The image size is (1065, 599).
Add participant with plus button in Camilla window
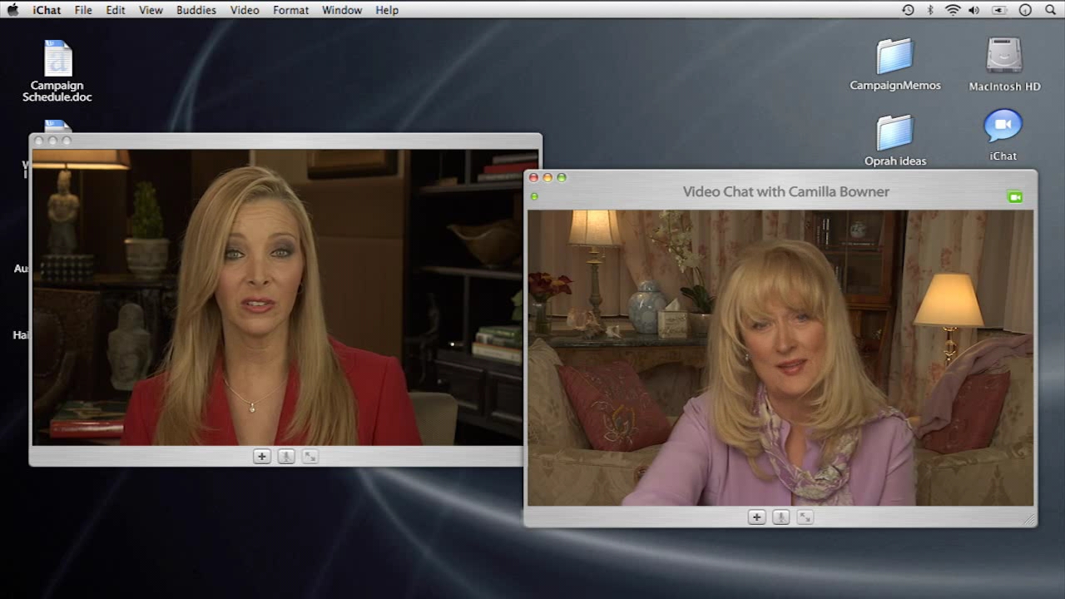coord(756,517)
